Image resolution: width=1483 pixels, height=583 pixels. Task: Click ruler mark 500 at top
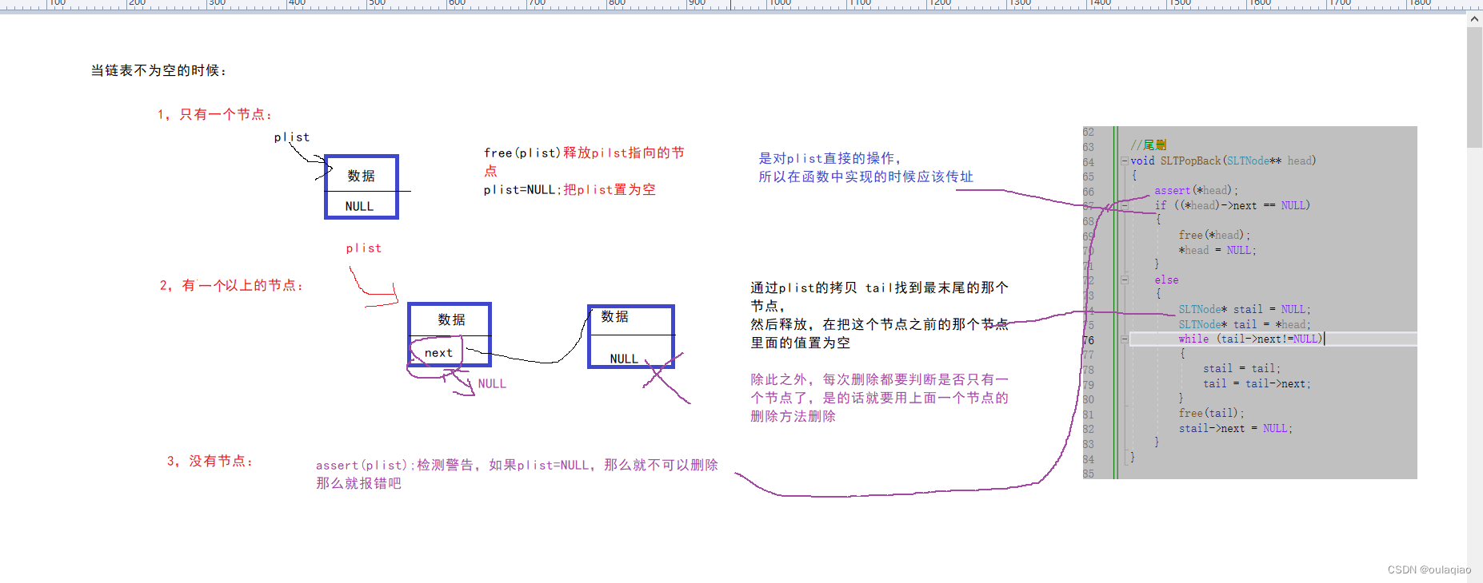pos(377,3)
